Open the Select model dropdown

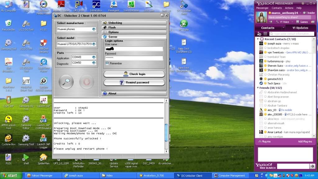point(94,44)
